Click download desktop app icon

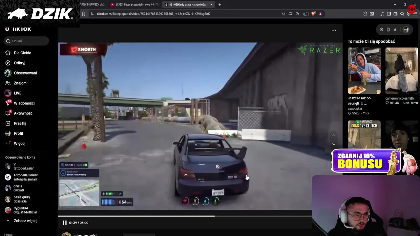pos(395,29)
